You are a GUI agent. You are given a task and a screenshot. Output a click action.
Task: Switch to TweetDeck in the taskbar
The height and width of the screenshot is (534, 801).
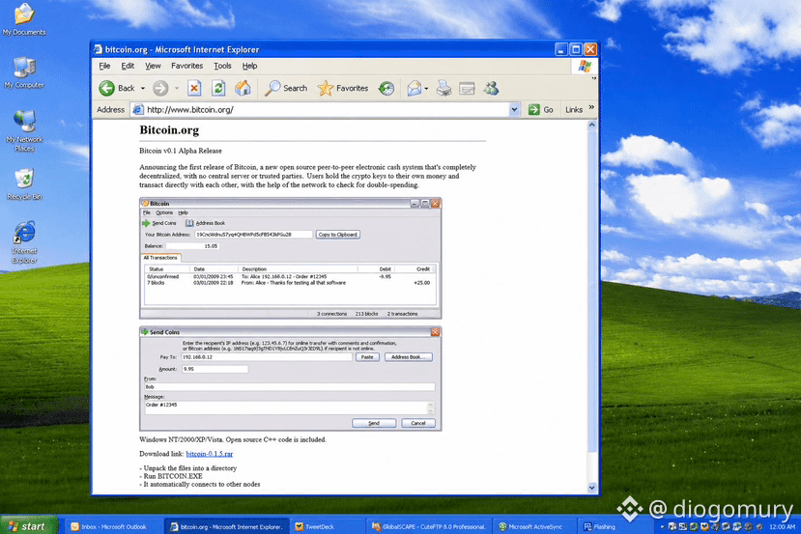point(327,526)
